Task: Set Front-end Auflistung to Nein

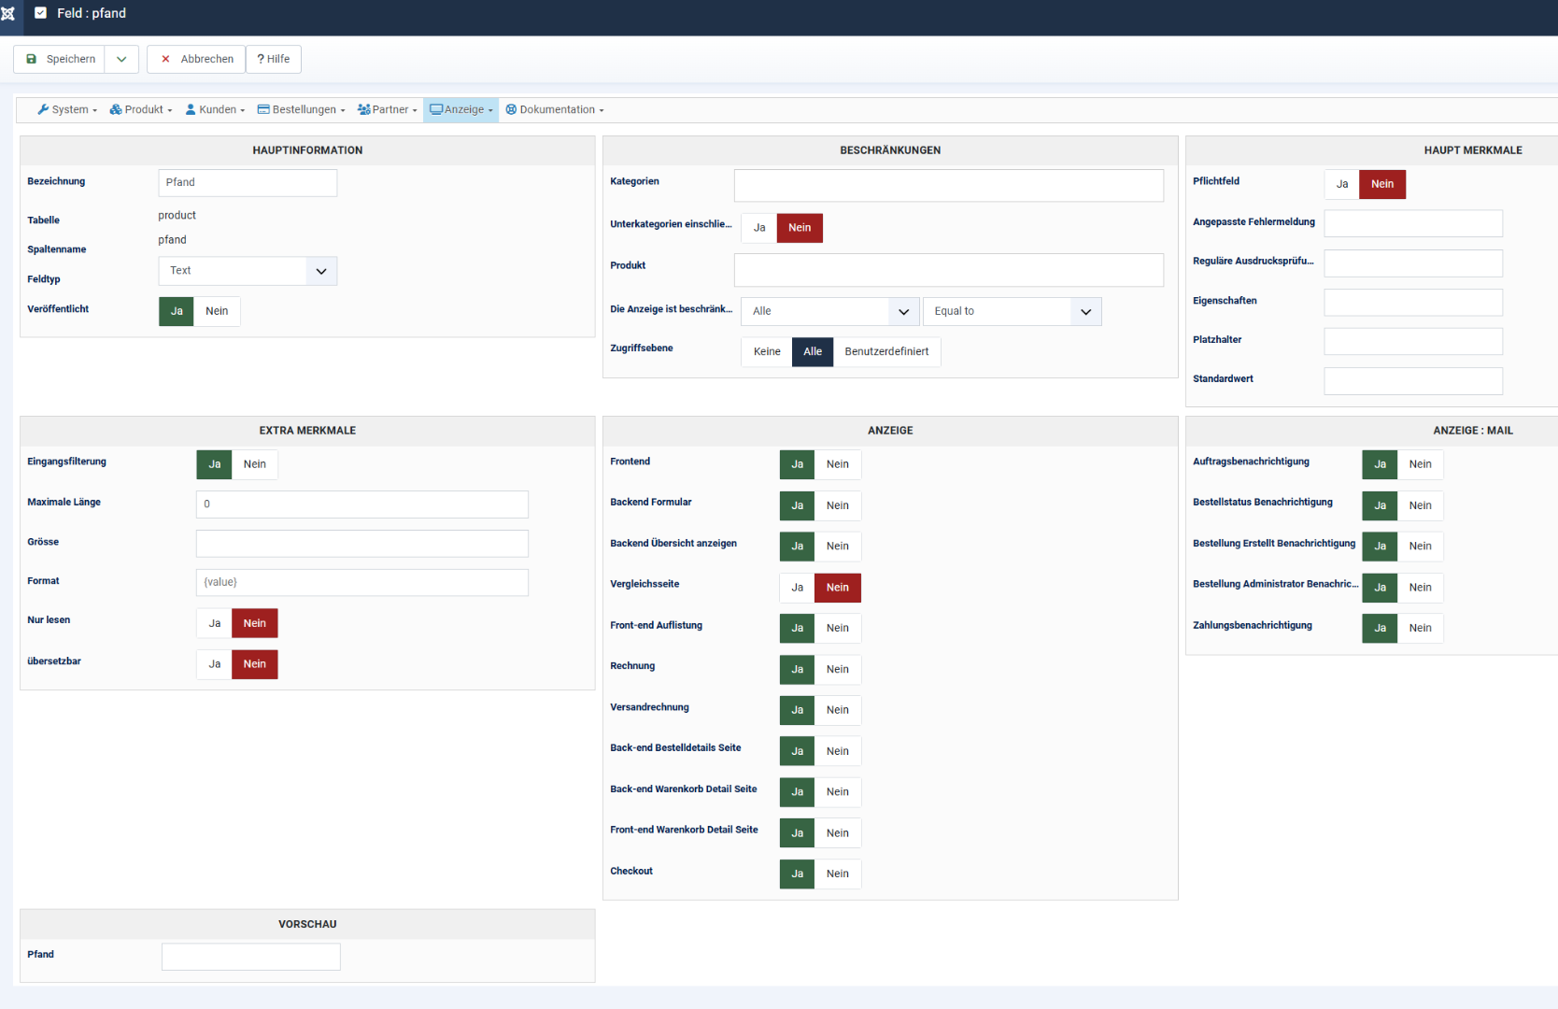Action: click(838, 628)
